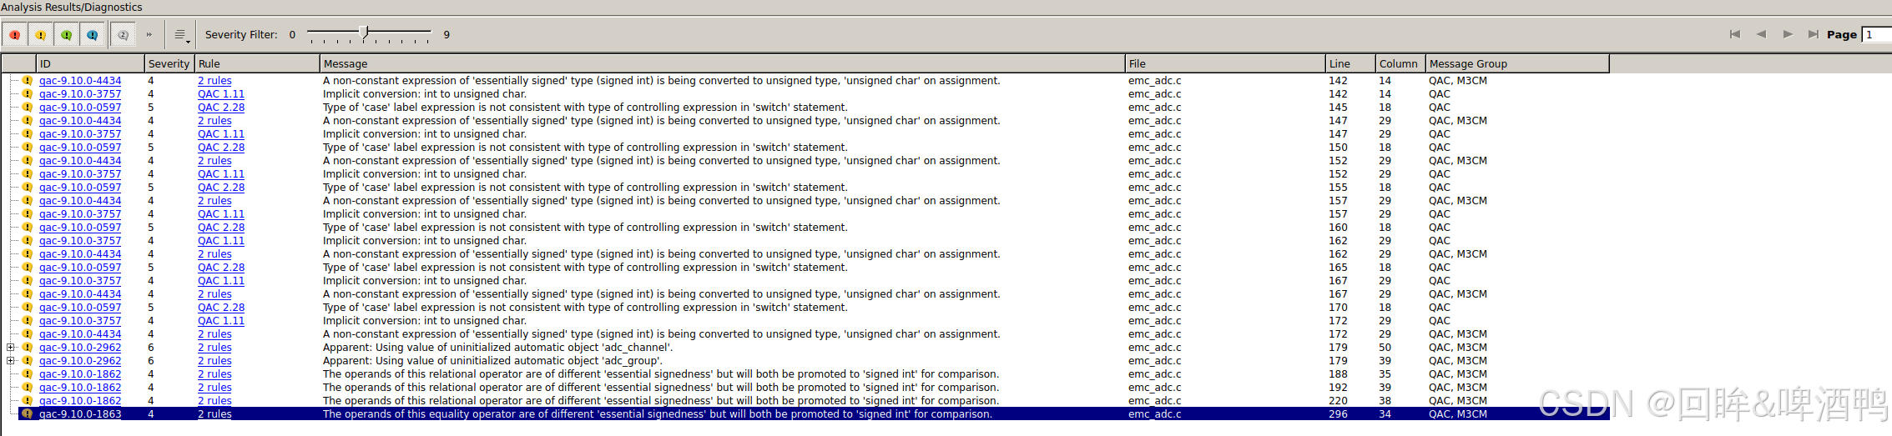Sort by the Severity column header

coord(169,63)
